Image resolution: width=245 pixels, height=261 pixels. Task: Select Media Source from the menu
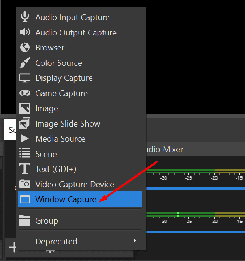80,139
